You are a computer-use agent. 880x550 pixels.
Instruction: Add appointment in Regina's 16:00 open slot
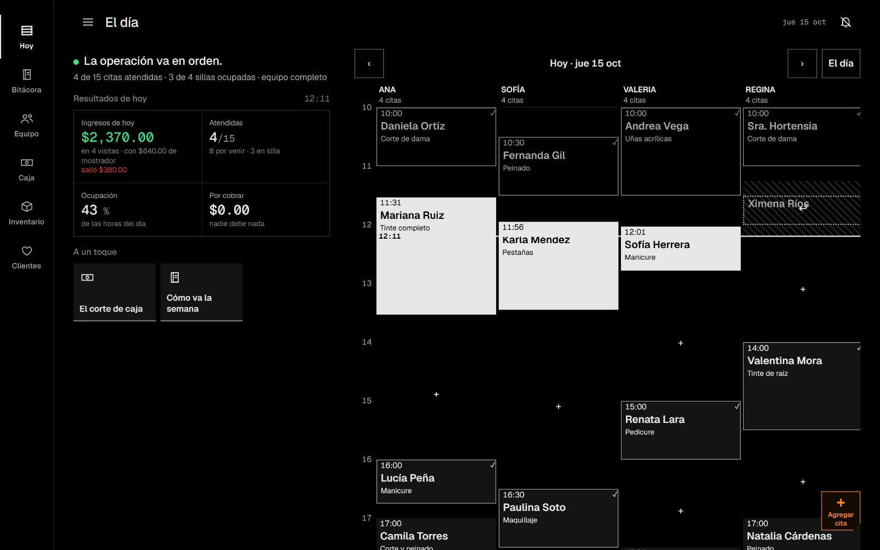803,482
